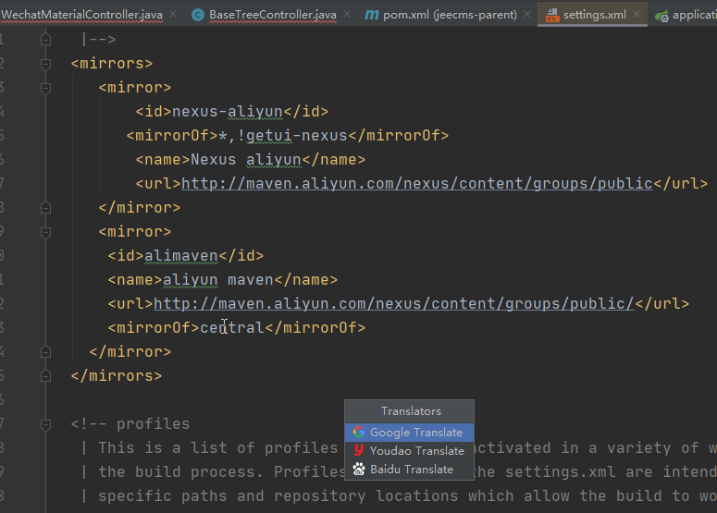
Task: Open the nexus-aliyun mirror URL link
Action: [416, 184]
